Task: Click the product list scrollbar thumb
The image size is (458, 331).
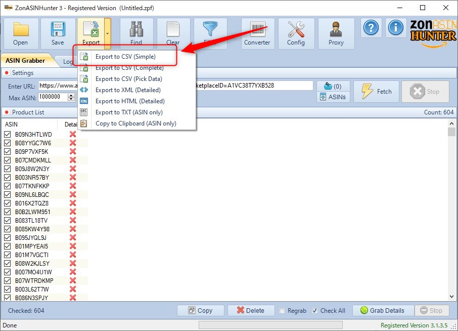Action: point(451,132)
